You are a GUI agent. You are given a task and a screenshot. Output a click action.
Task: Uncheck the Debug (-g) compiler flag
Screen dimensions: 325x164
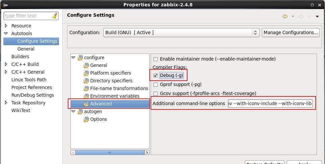click(156, 75)
